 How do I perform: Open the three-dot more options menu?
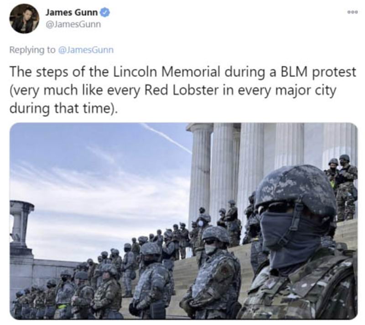[x=352, y=12]
